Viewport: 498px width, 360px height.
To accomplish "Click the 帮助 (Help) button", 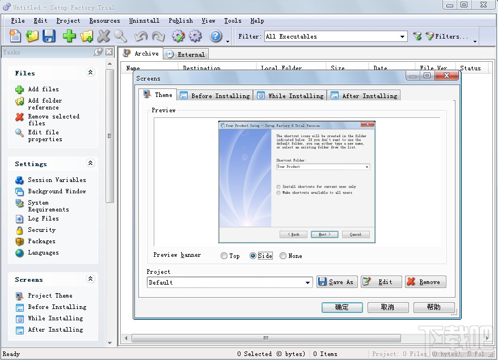I will click(434, 307).
